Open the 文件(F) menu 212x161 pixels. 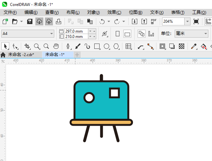(10, 13)
